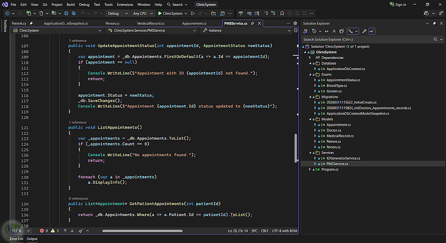Click the Navigate Backward arrow icon

point(8,13)
